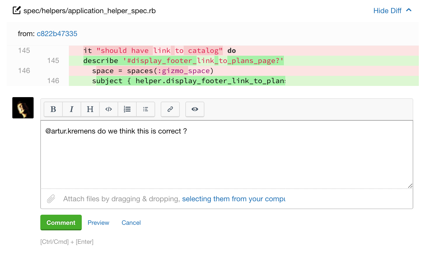Click the paperclip attachment icon

51,199
